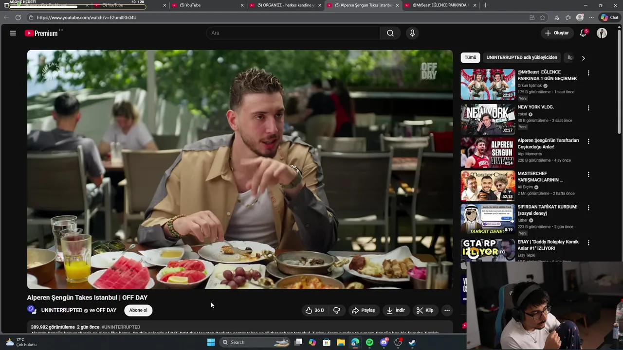Open the #UNINTERRUPTED hashtag link
Screen dimensions: 623x350
click(x=121, y=327)
